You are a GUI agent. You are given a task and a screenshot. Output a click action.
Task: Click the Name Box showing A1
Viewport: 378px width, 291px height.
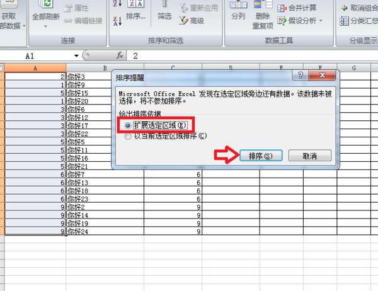click(36, 56)
